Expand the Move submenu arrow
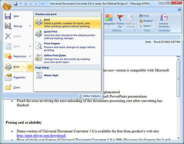Viewport: 184px width, 144px height. 30,46
